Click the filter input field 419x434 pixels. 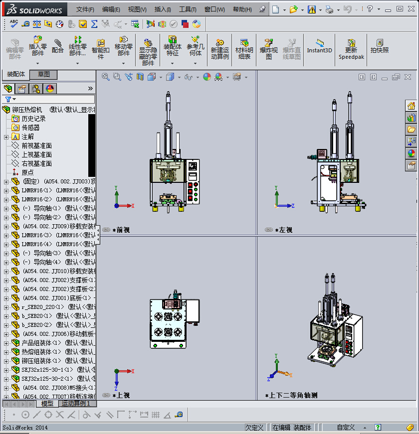[55, 99]
